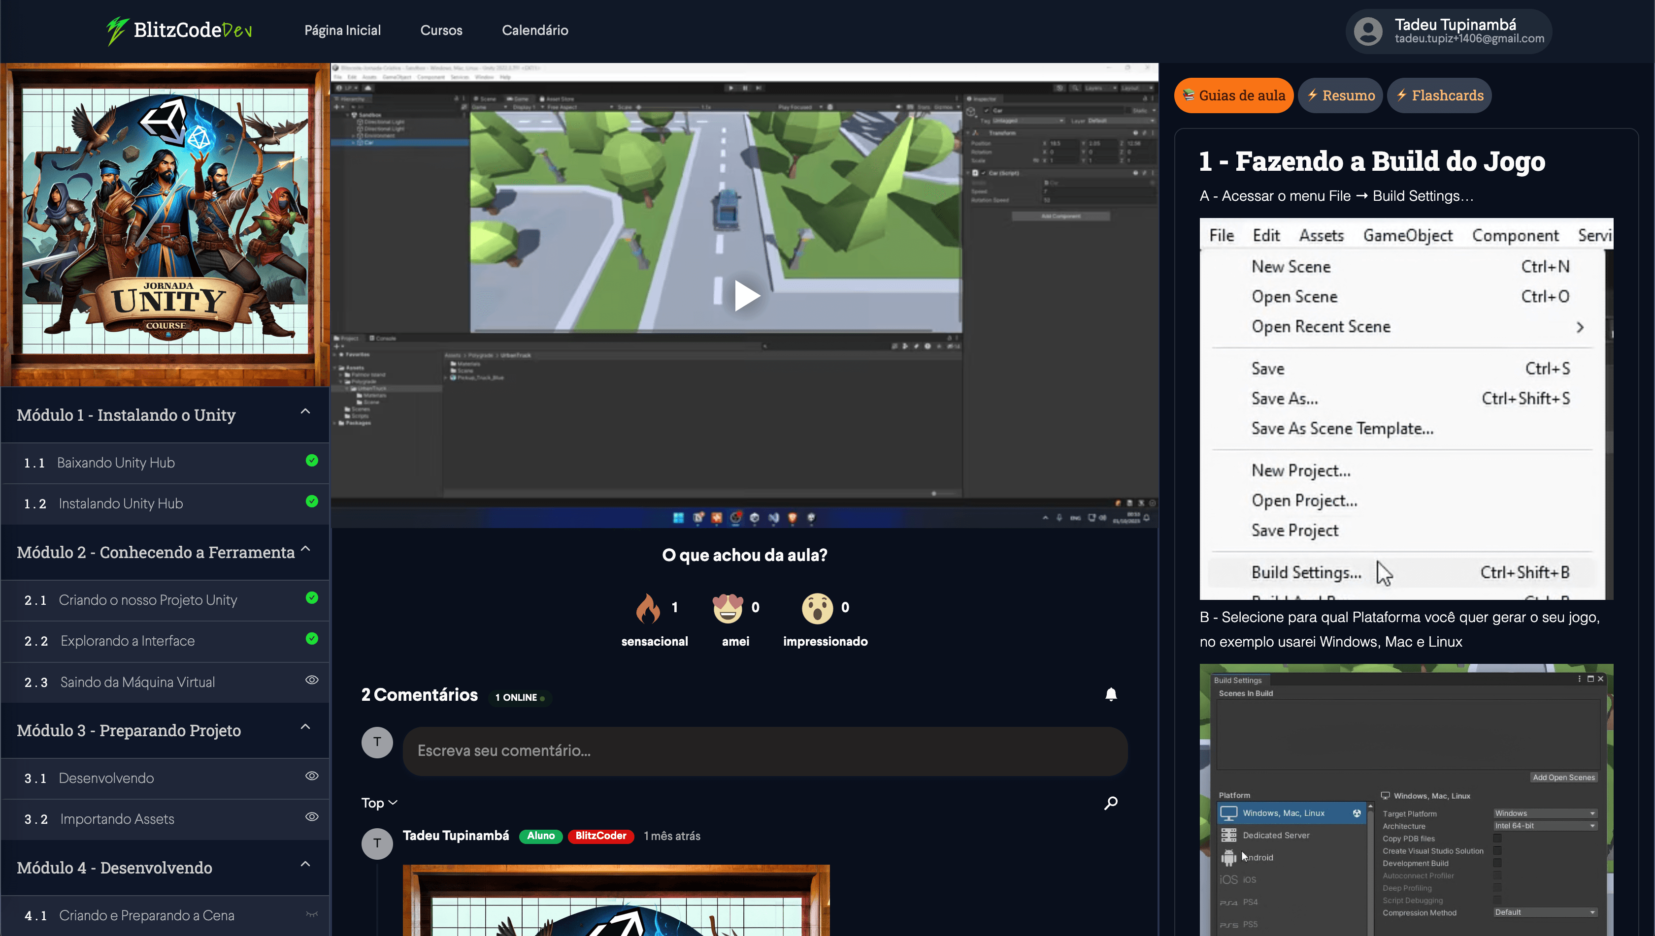Viewport: 1655px width, 936px height.
Task: Click the '1 ONLINE' status indicator
Action: [520, 697]
